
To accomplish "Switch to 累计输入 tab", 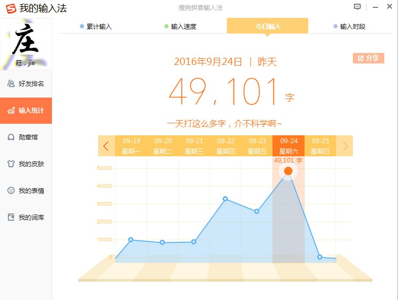I will click(x=96, y=26).
